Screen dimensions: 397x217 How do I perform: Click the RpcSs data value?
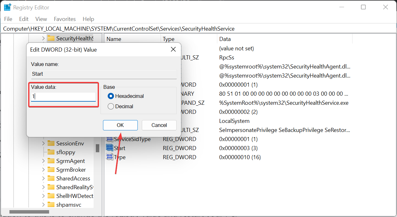[227, 58]
